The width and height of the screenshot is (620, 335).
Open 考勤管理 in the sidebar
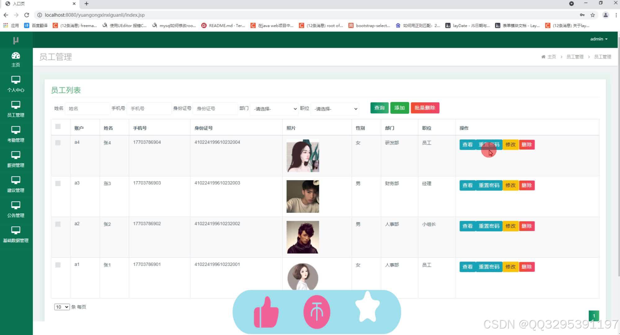click(x=16, y=134)
